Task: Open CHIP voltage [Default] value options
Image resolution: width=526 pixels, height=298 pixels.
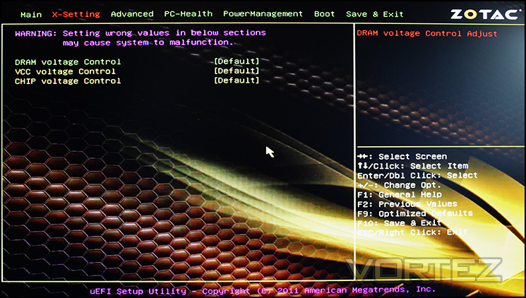Action: pos(237,81)
